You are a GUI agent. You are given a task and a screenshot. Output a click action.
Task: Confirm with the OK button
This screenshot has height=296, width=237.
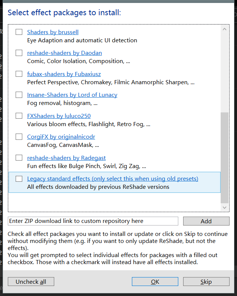point(155,282)
